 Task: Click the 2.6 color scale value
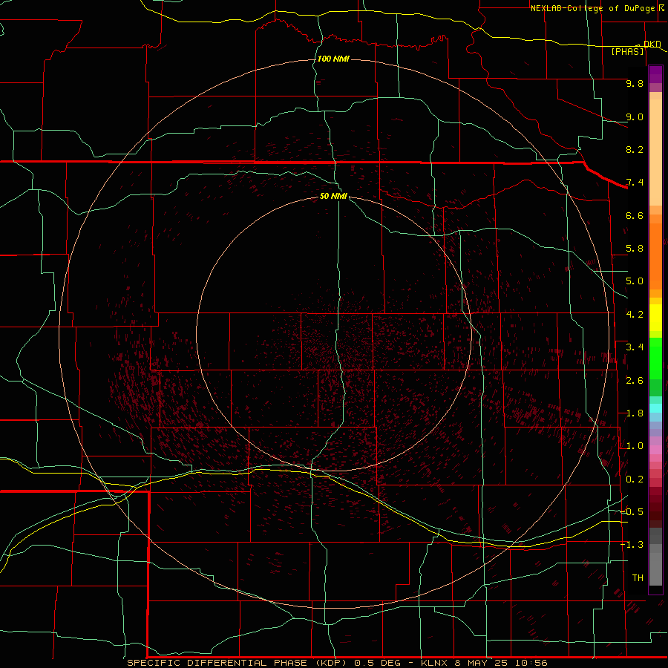(635, 381)
